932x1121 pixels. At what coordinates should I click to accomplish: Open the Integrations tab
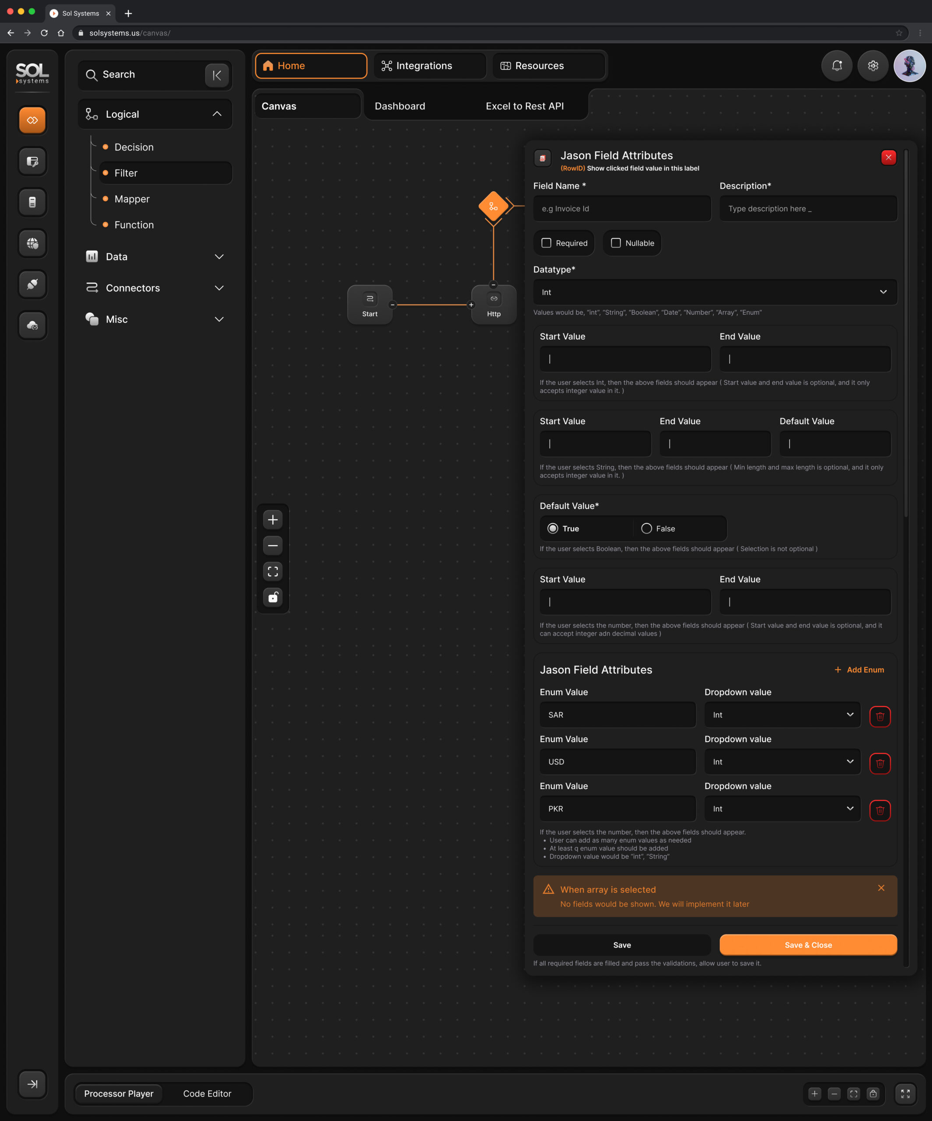430,66
